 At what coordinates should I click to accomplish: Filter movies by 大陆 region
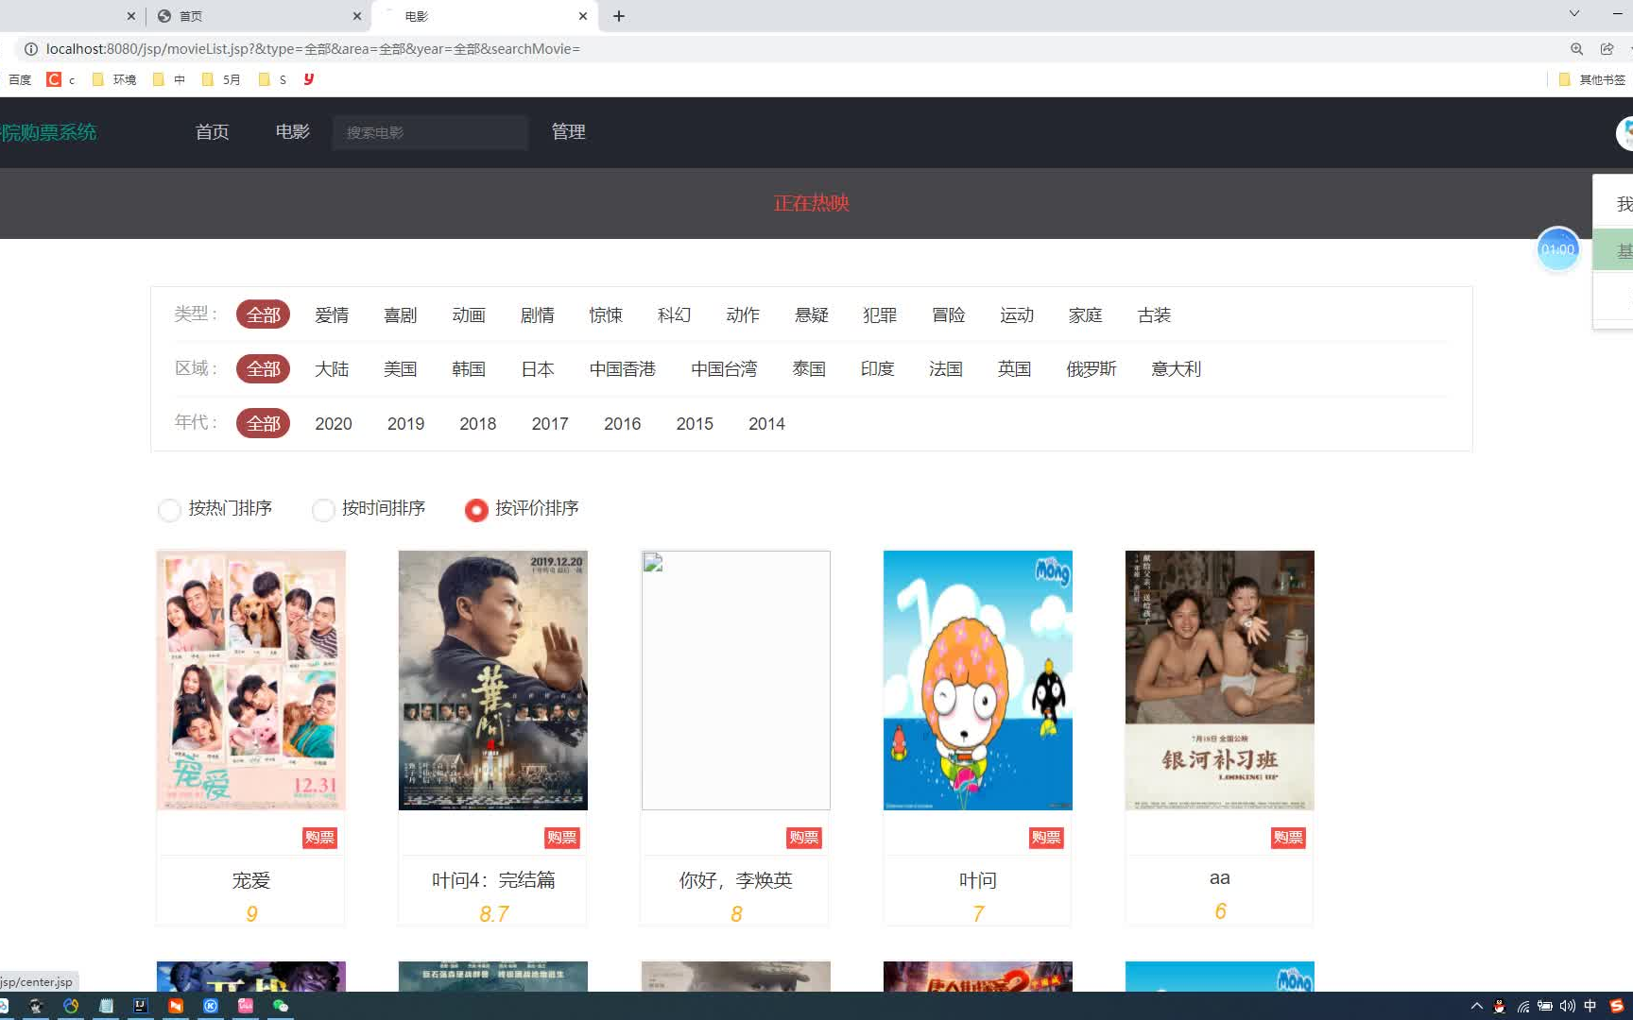332,369
